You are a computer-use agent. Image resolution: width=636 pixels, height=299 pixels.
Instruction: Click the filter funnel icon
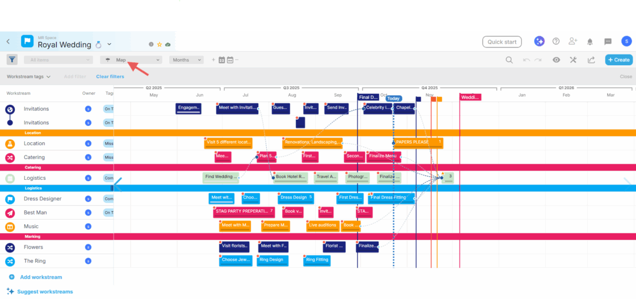point(12,60)
